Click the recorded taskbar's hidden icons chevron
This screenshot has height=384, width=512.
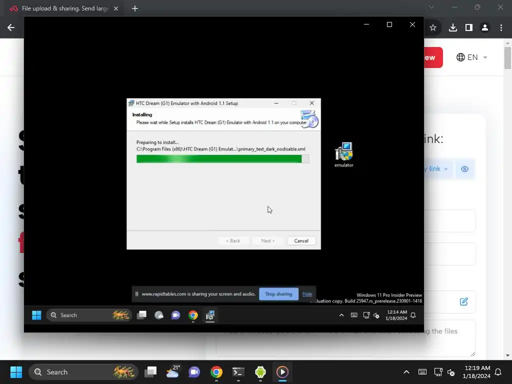pos(341,315)
